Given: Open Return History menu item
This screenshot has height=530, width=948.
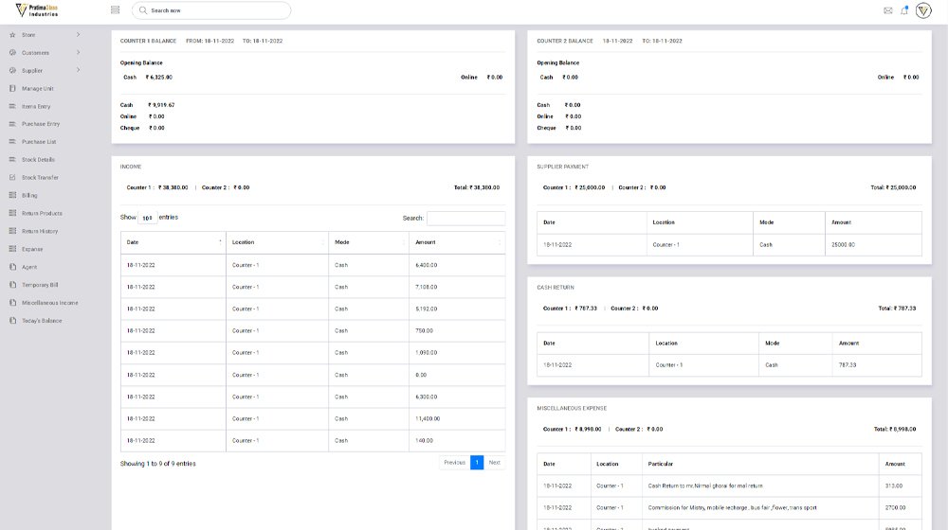Looking at the screenshot, I should [x=40, y=231].
